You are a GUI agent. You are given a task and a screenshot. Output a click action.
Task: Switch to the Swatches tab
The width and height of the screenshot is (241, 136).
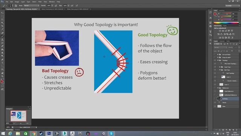tap(222, 11)
